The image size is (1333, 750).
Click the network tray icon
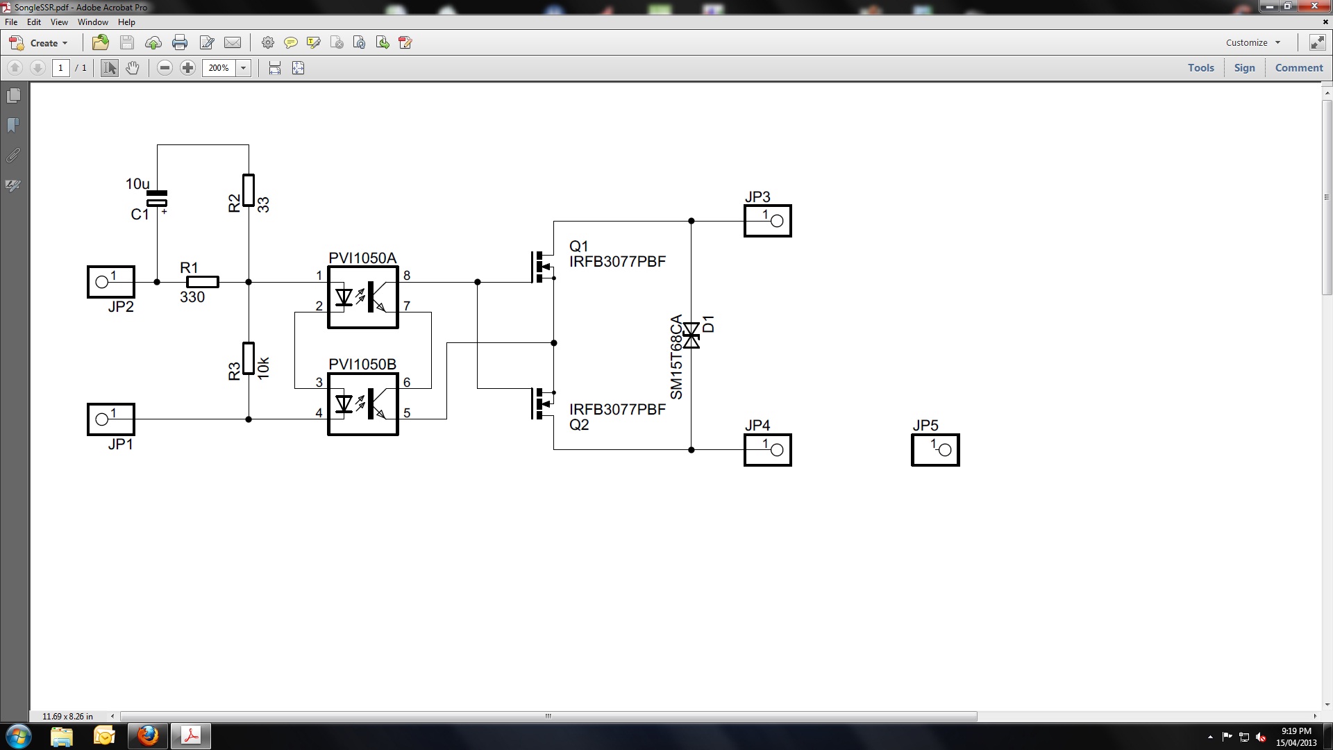(1244, 737)
